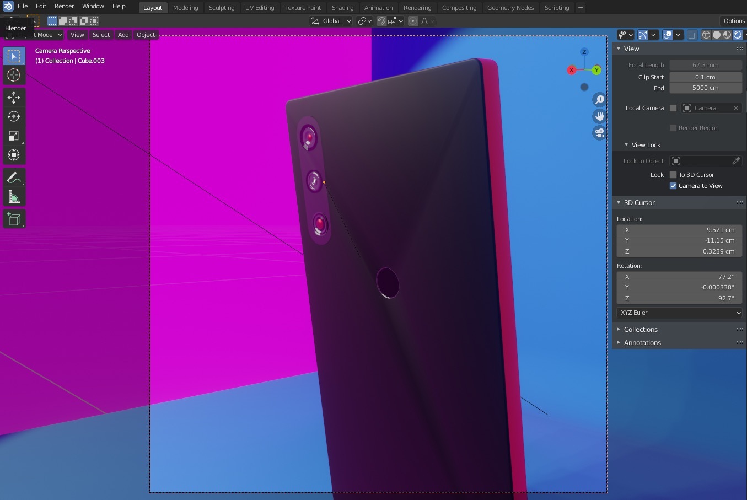Open the Global transform orientation dropdown

pos(331,21)
